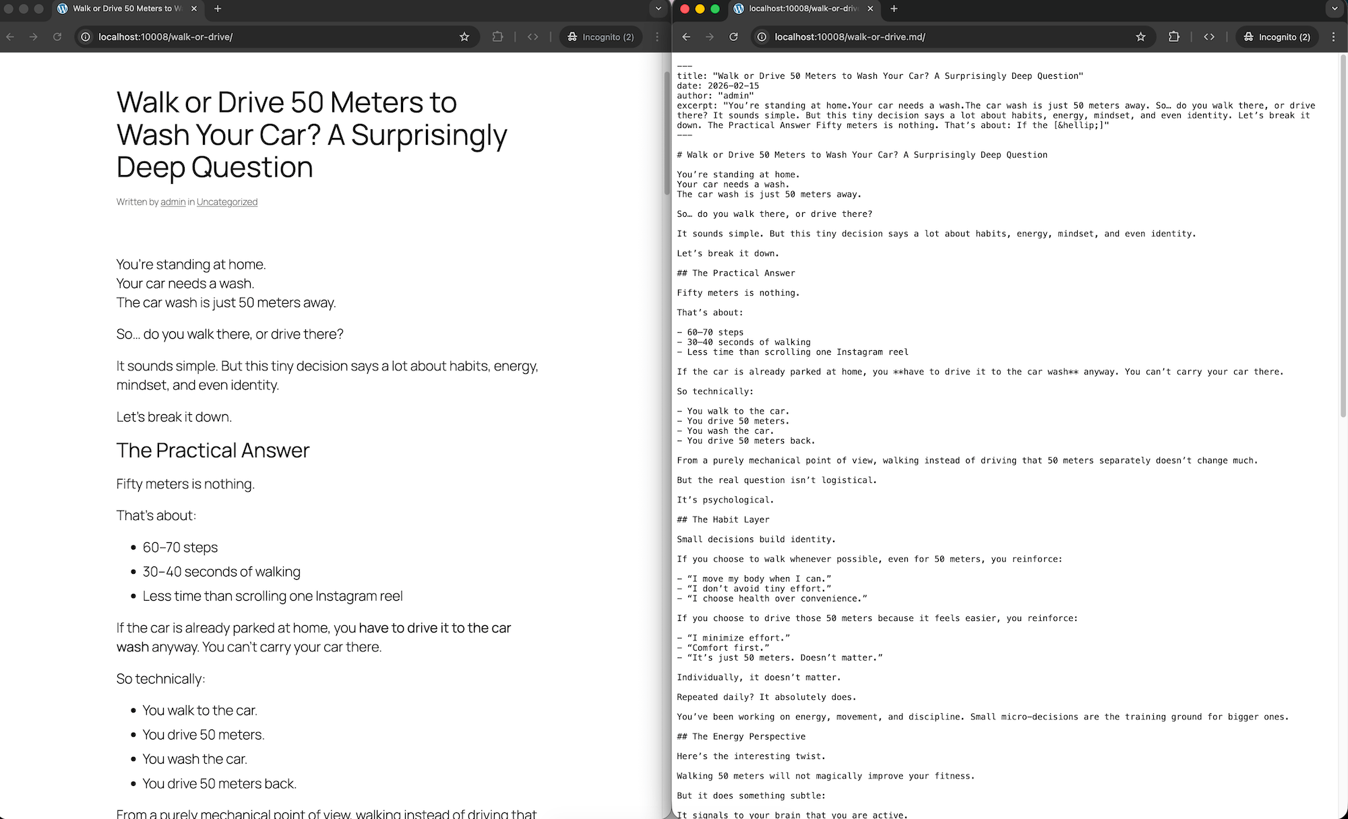Click 'The Practical Answer' heading in left window
The height and width of the screenshot is (819, 1348).
pos(213,450)
